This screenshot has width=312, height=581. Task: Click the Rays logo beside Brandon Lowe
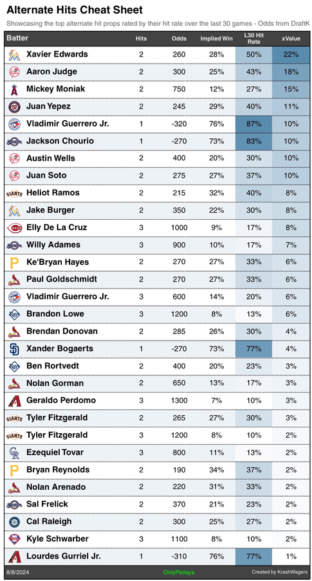coord(14,314)
